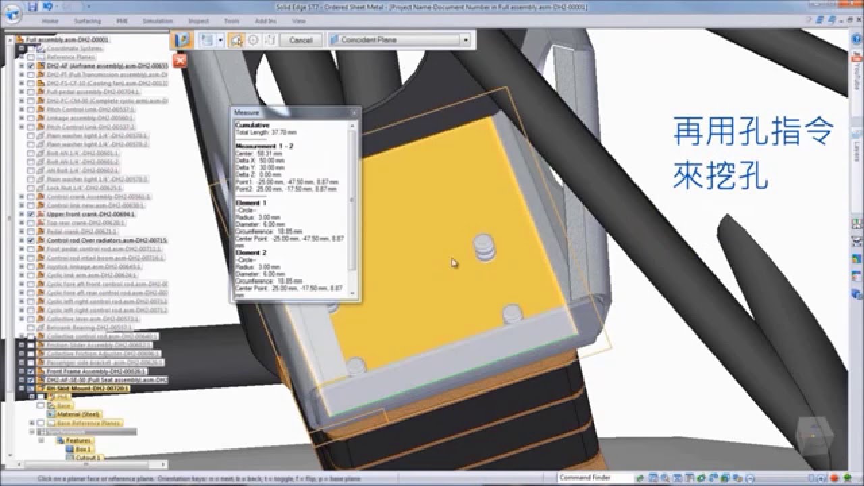The width and height of the screenshot is (864, 486).
Task: Close the command bar with red X
Action: click(x=180, y=61)
